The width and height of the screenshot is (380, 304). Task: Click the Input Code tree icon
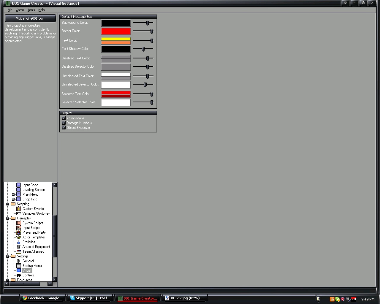(x=19, y=185)
